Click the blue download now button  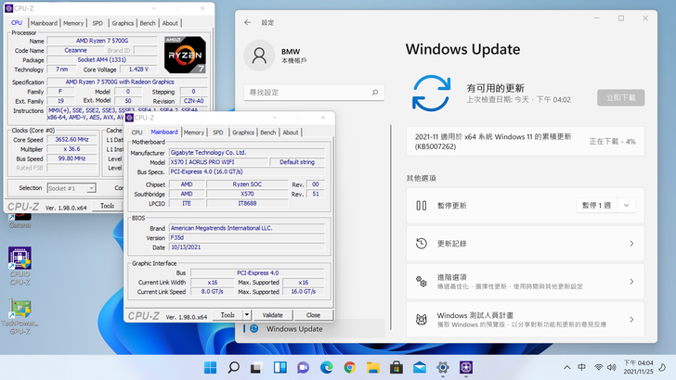pos(620,97)
